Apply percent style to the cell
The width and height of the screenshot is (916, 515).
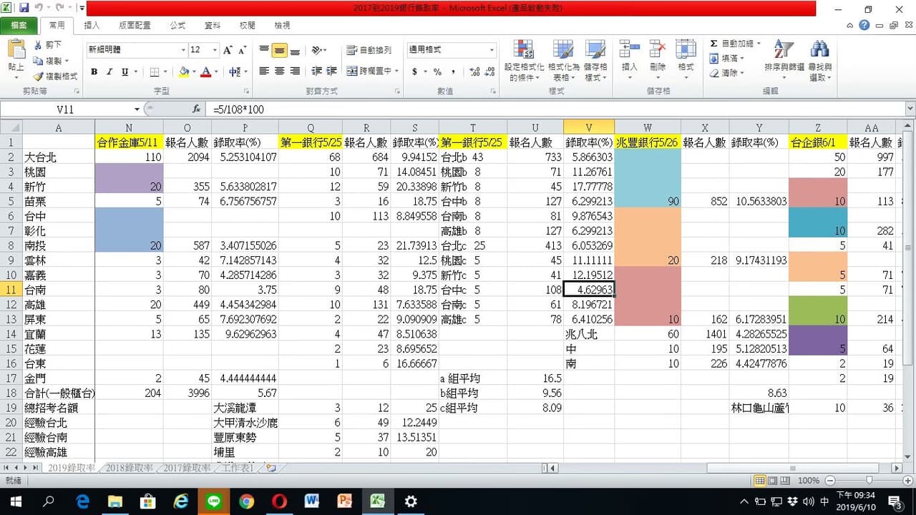click(x=437, y=72)
